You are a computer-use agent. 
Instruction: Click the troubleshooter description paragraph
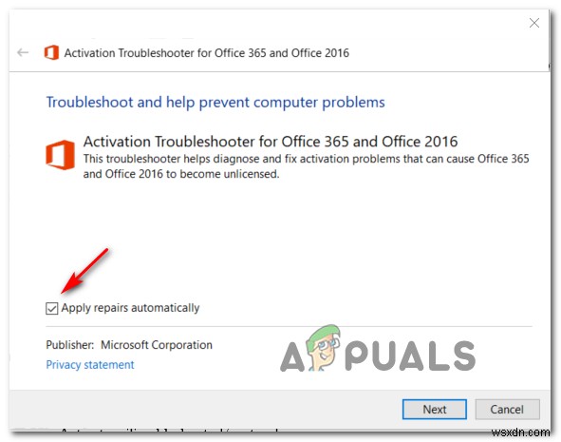[x=306, y=166]
